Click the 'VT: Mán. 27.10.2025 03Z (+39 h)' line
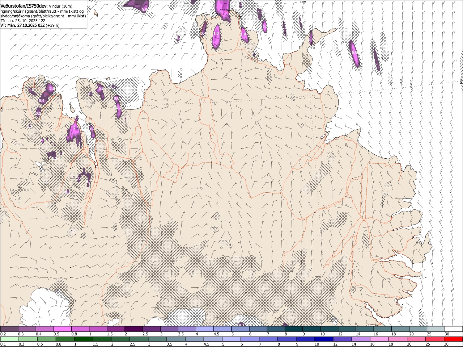The image size is (463, 347). 30,25
